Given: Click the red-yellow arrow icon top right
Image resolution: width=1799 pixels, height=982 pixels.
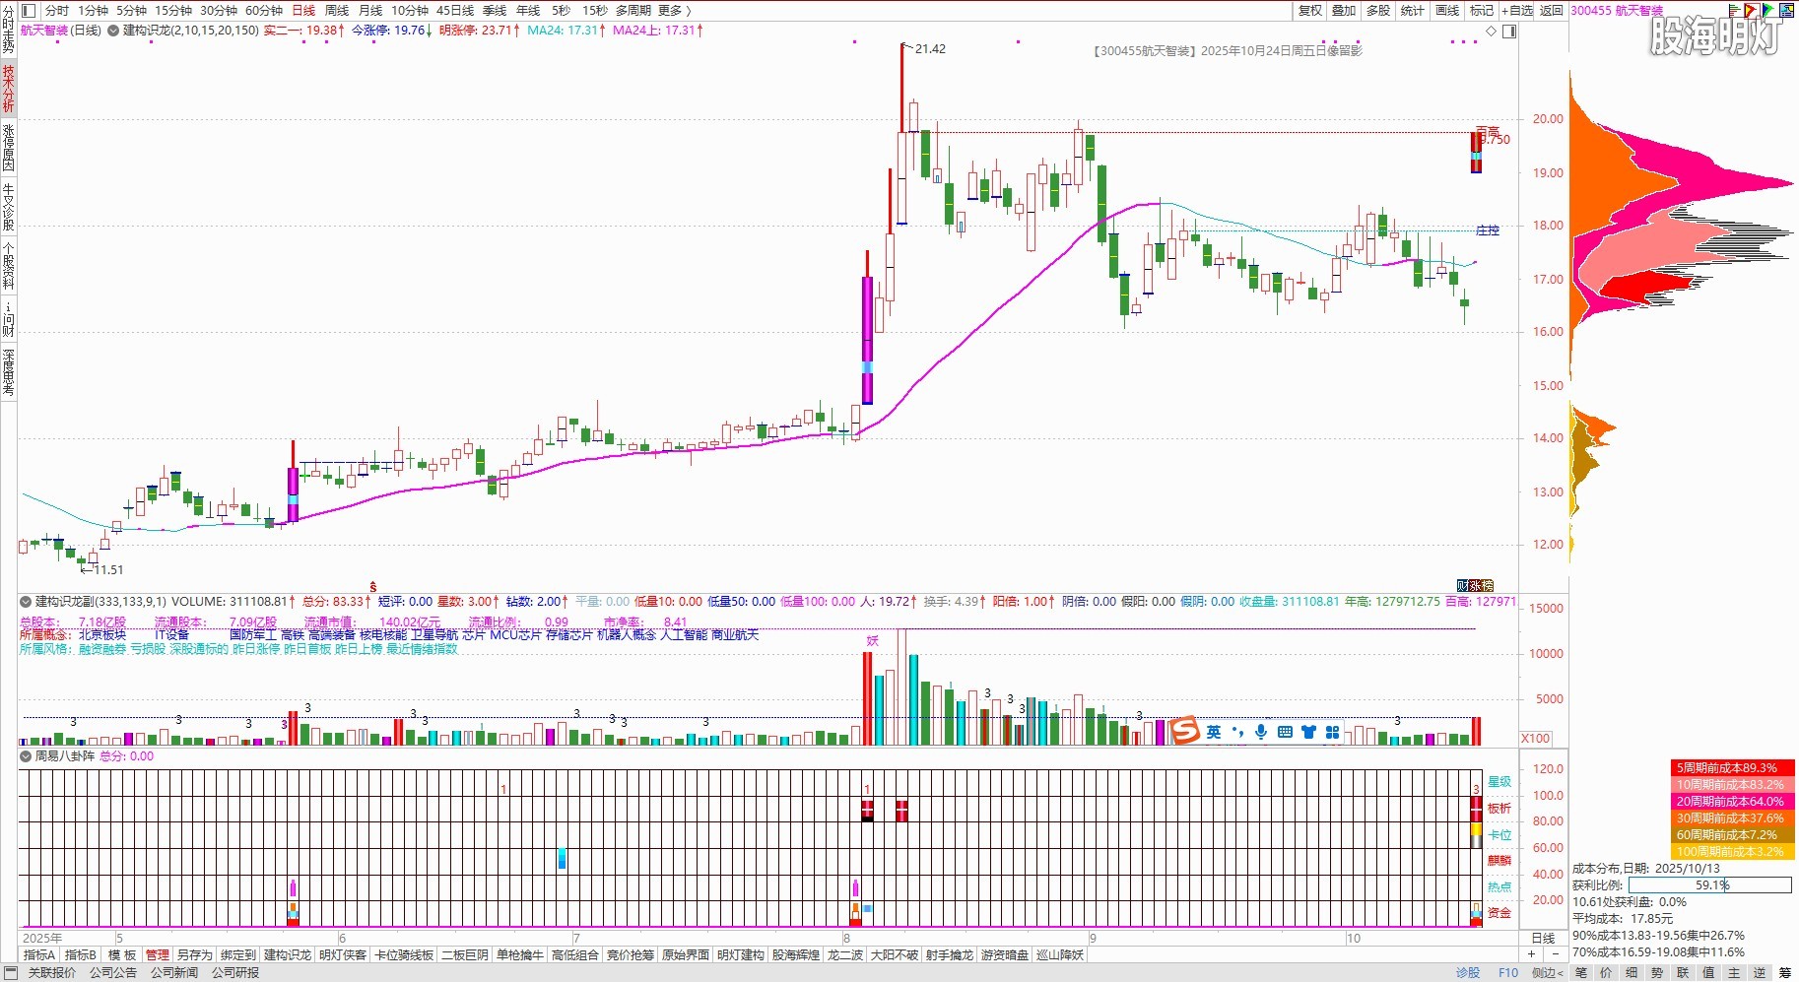Looking at the screenshot, I should 1752,10.
